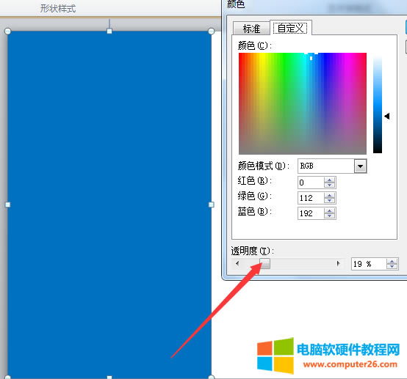The height and width of the screenshot is (379, 407).
Task: Pick a color in the spectrum field
Action: pyautogui.click(x=303, y=103)
